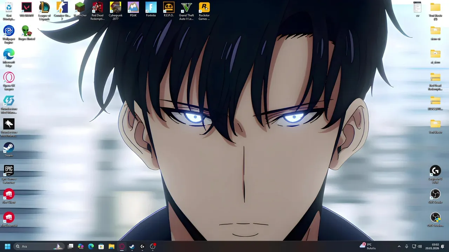Open Epic Games Launcher desktop shortcut

point(9,174)
